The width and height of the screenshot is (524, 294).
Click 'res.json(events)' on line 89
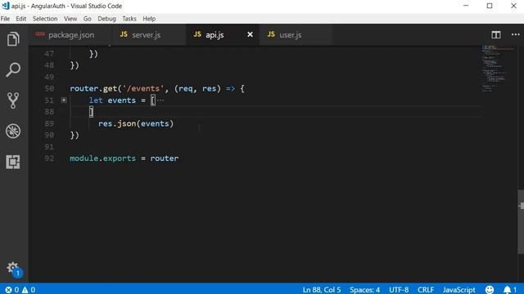[136, 123]
